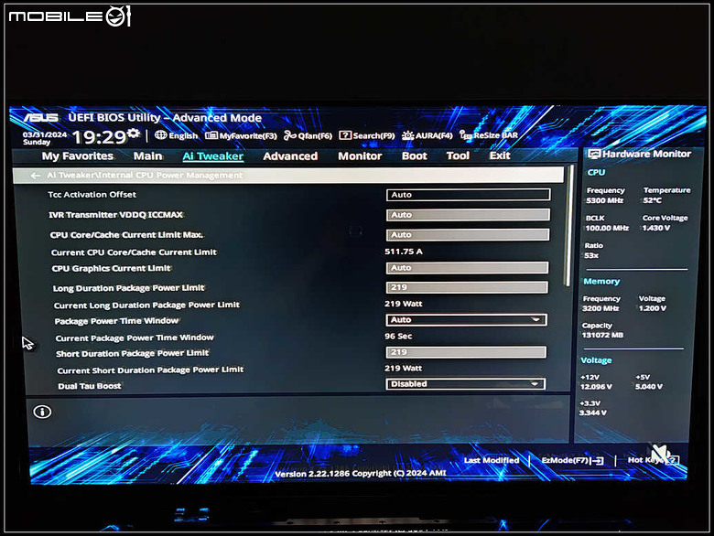This screenshot has height=536, width=714.
Task: Open AURA(F4) lighting settings
Action: pos(427,135)
